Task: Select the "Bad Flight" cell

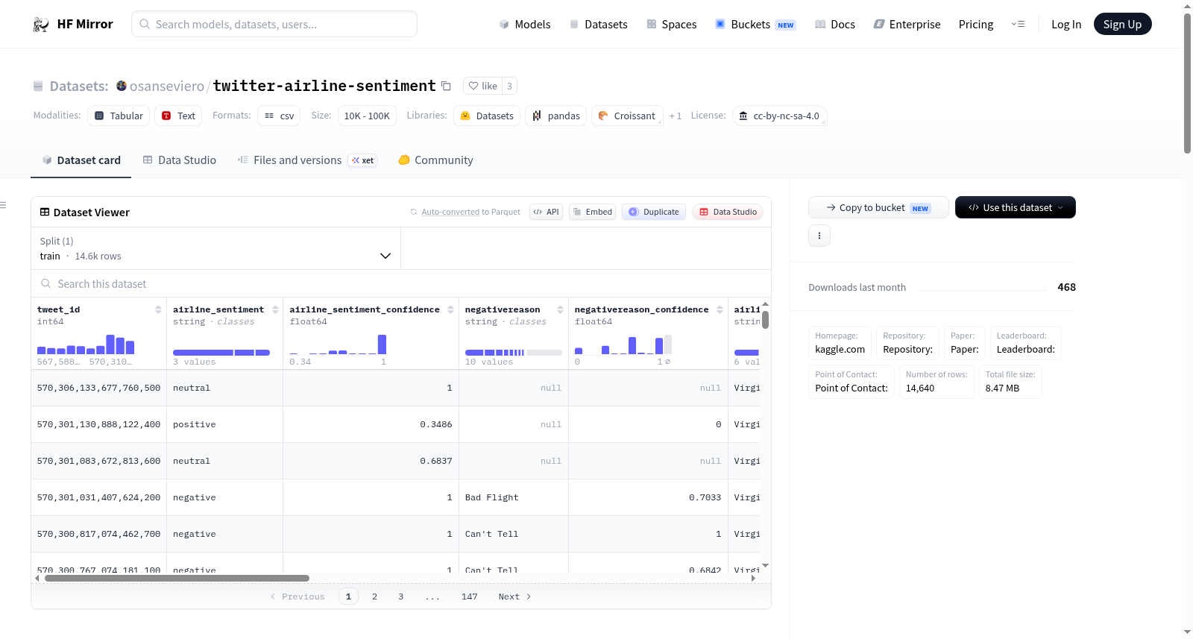Action: pos(514,497)
